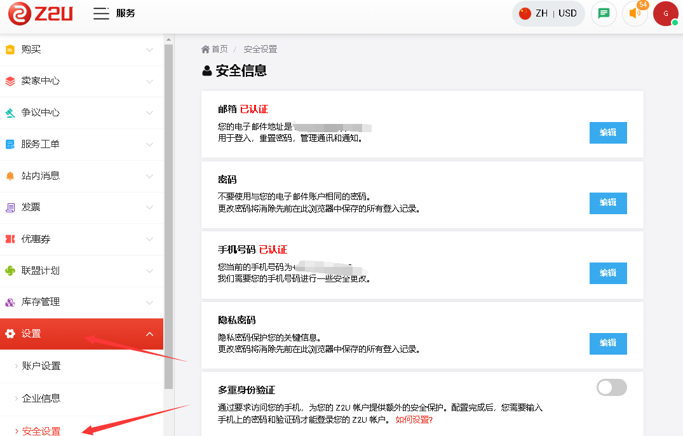Collapse the 设置 section chevron
The image size is (683, 436).
point(149,334)
